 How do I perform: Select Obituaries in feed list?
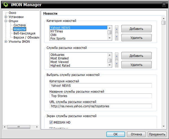79,55
